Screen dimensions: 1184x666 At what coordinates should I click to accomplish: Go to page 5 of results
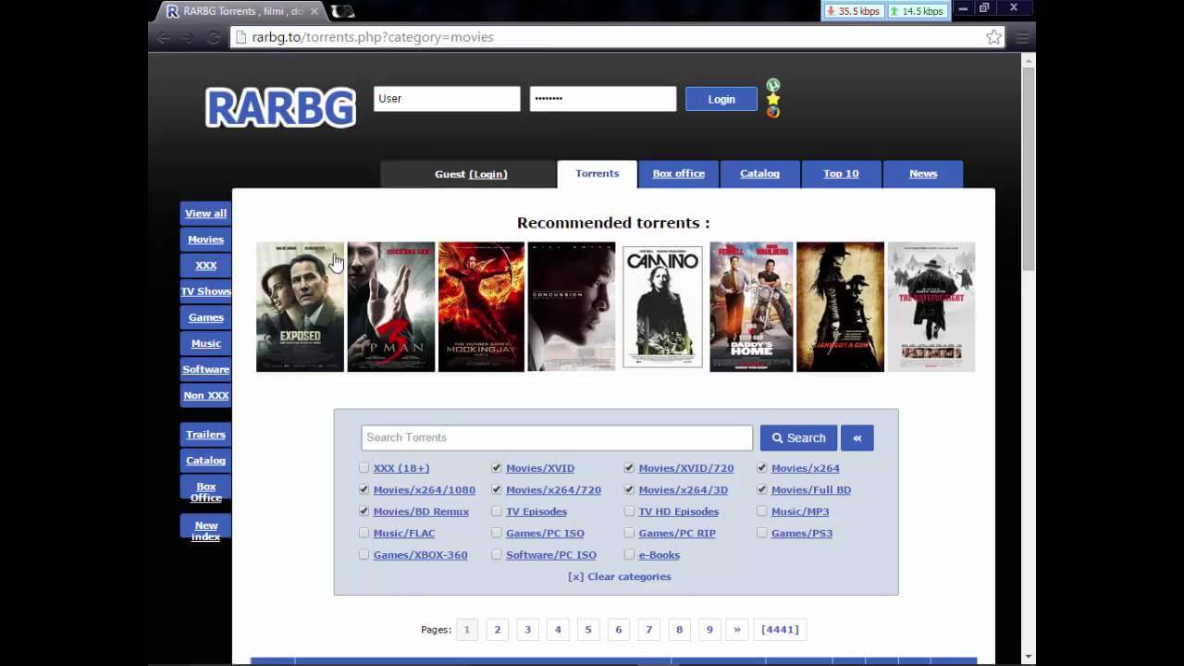click(587, 629)
